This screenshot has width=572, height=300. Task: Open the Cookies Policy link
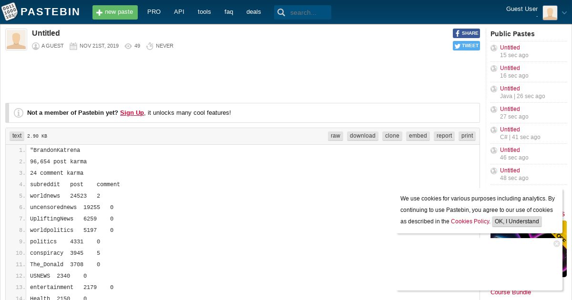pos(470,221)
